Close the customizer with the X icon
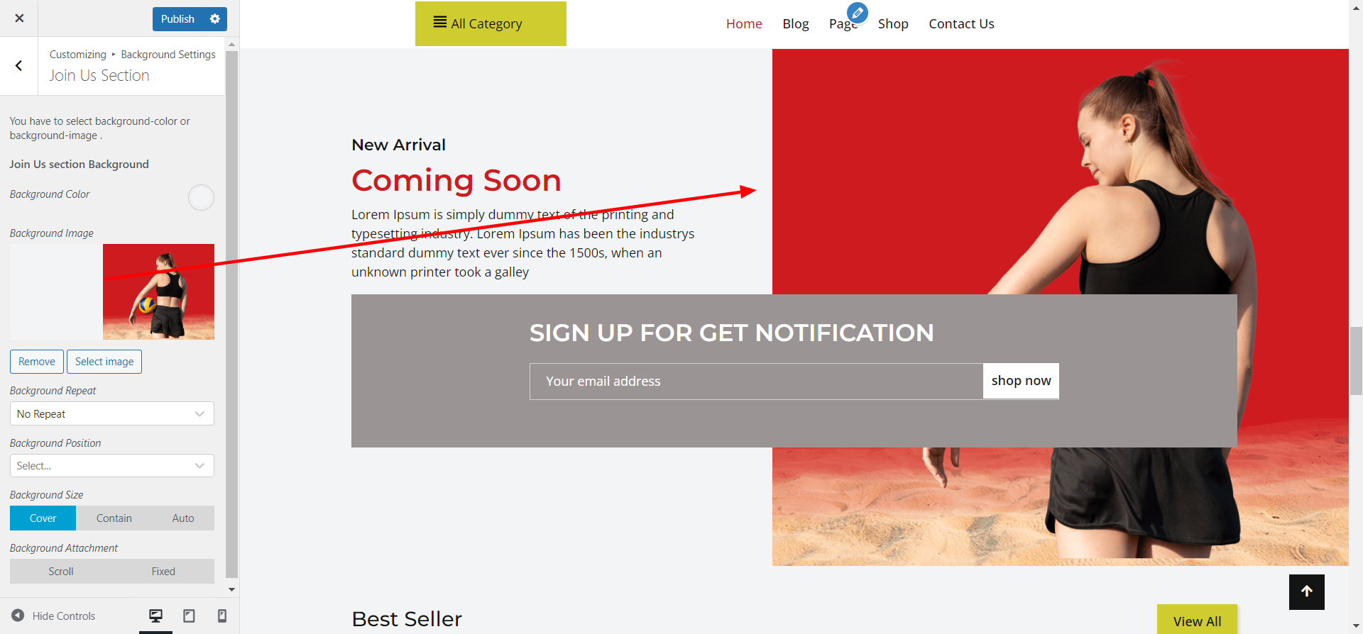 pos(19,18)
